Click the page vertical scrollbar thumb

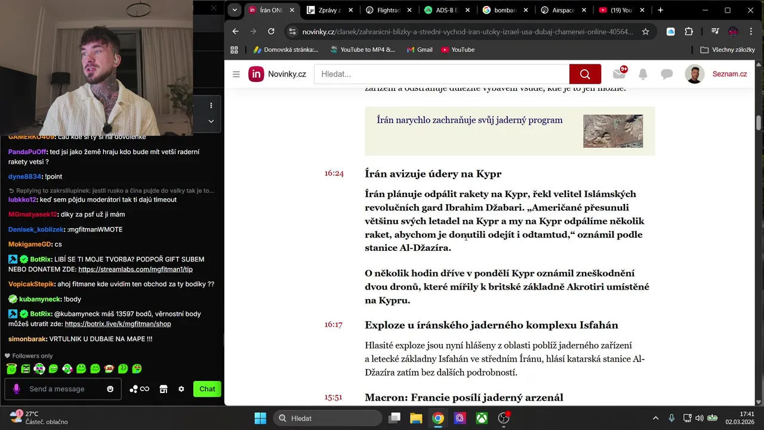point(759,122)
